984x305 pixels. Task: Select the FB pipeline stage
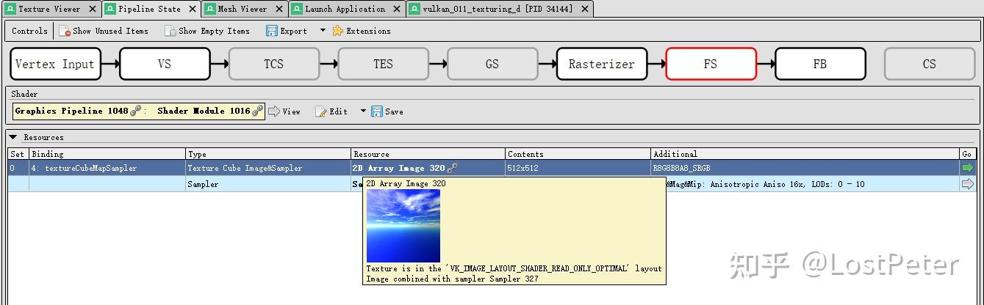[x=820, y=64]
